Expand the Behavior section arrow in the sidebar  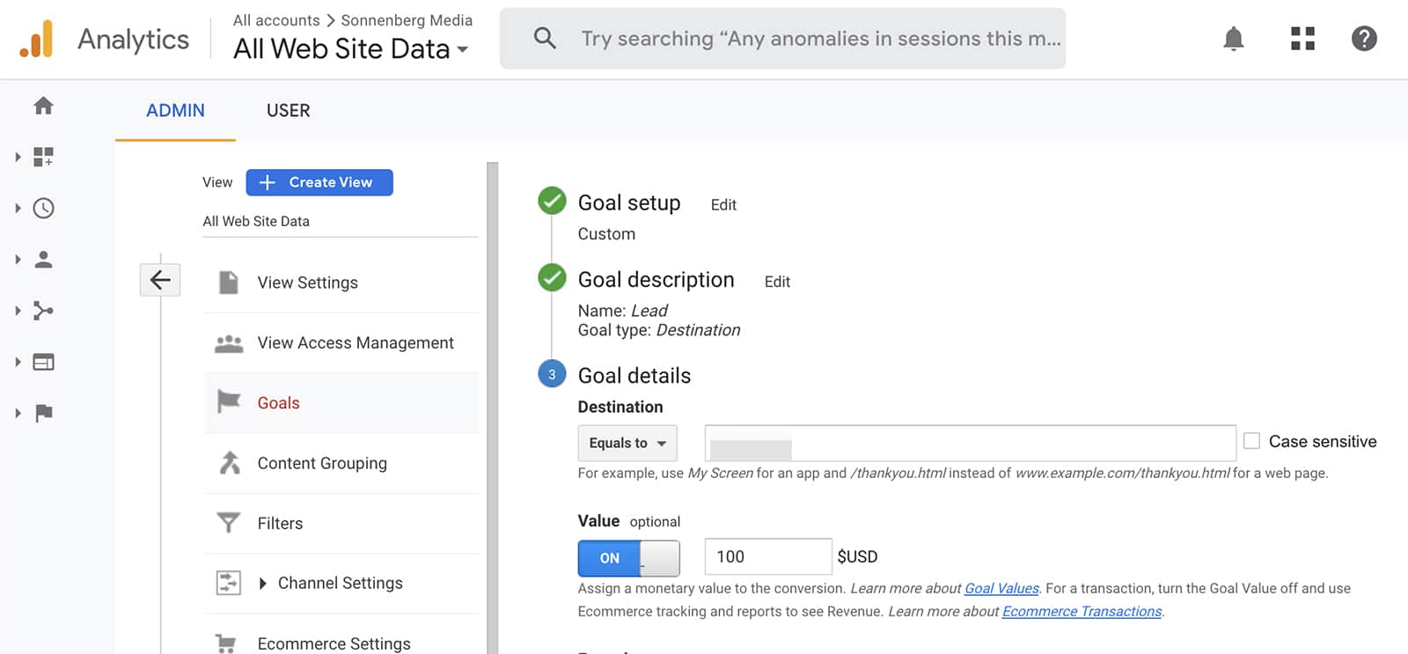click(18, 362)
